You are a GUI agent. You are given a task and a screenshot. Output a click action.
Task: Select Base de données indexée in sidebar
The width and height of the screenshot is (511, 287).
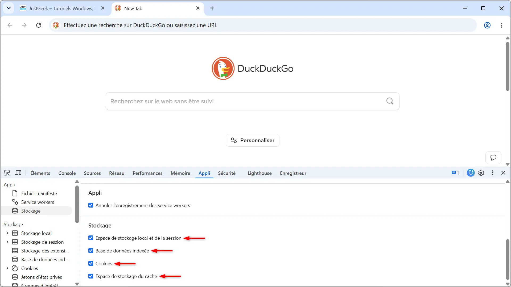click(45, 260)
